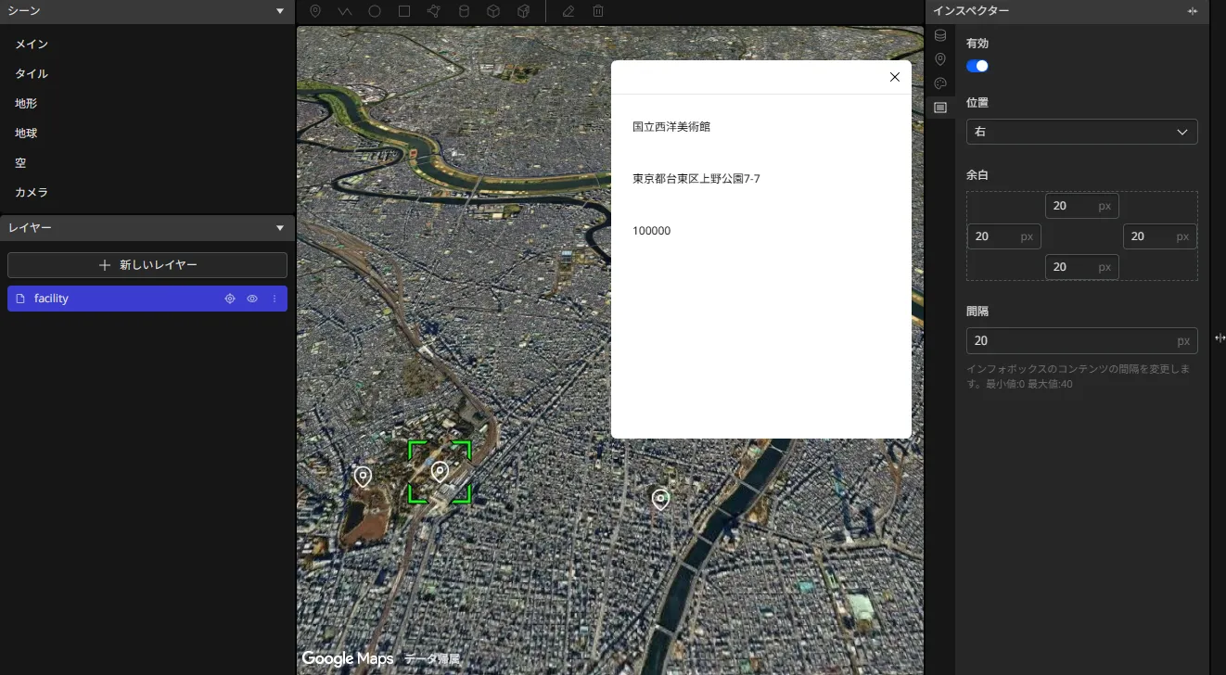Open the palette style inspector tab
Image resolution: width=1226 pixels, height=675 pixels.
point(940,83)
